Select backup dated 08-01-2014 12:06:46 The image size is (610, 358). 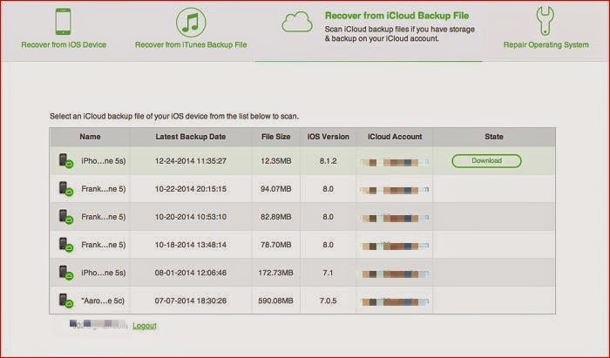point(191,273)
